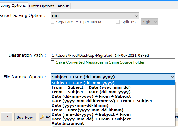This screenshot has height=127, width=178.
Task: Click the question mark help button
Action: click(7, 117)
